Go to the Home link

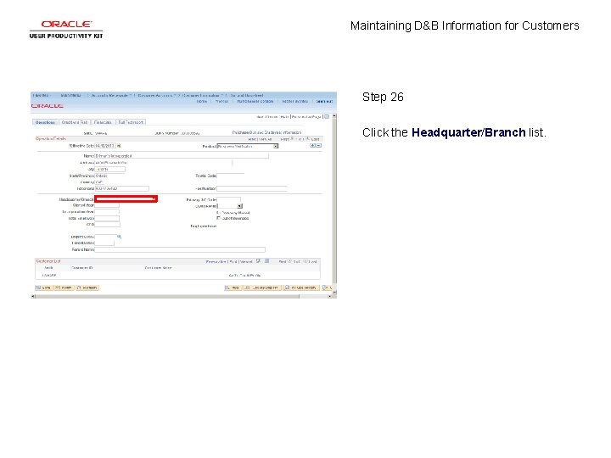pos(201,101)
